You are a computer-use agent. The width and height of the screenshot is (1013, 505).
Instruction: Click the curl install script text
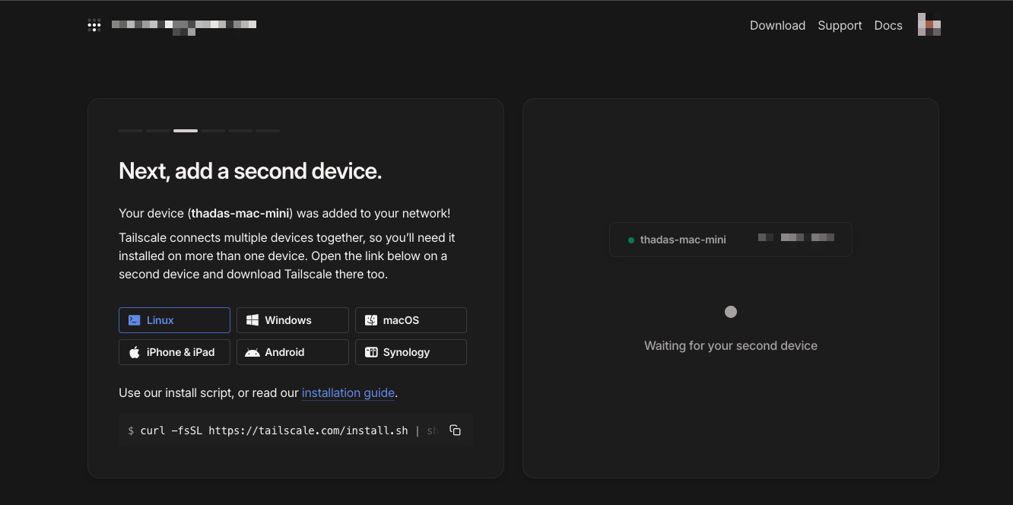(x=283, y=431)
